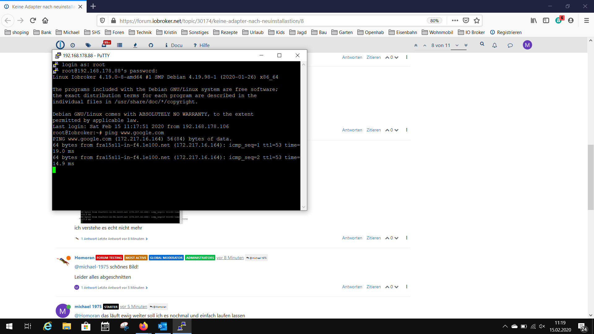Viewport: 594px width, 334px height.
Task: Open tracking protection shield icon
Action: [102, 21]
